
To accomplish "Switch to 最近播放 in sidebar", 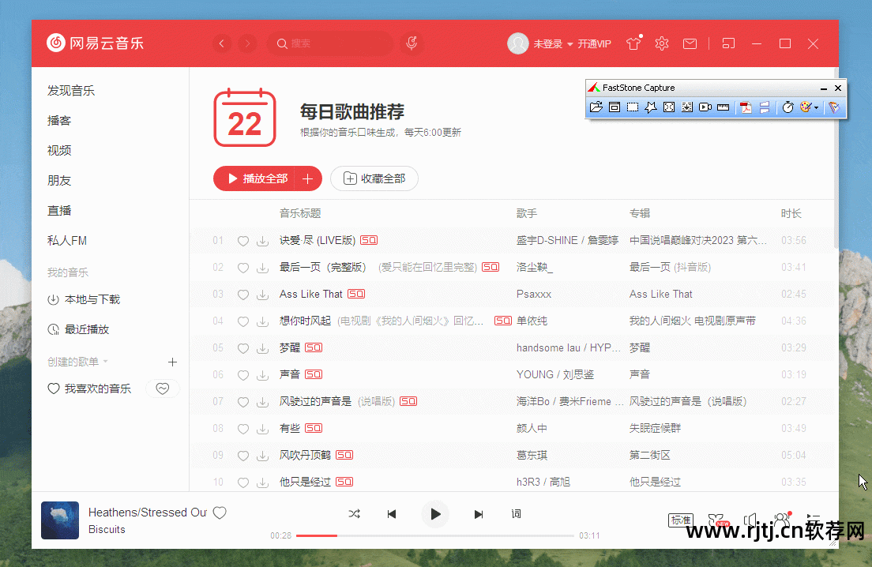I will point(74,329).
